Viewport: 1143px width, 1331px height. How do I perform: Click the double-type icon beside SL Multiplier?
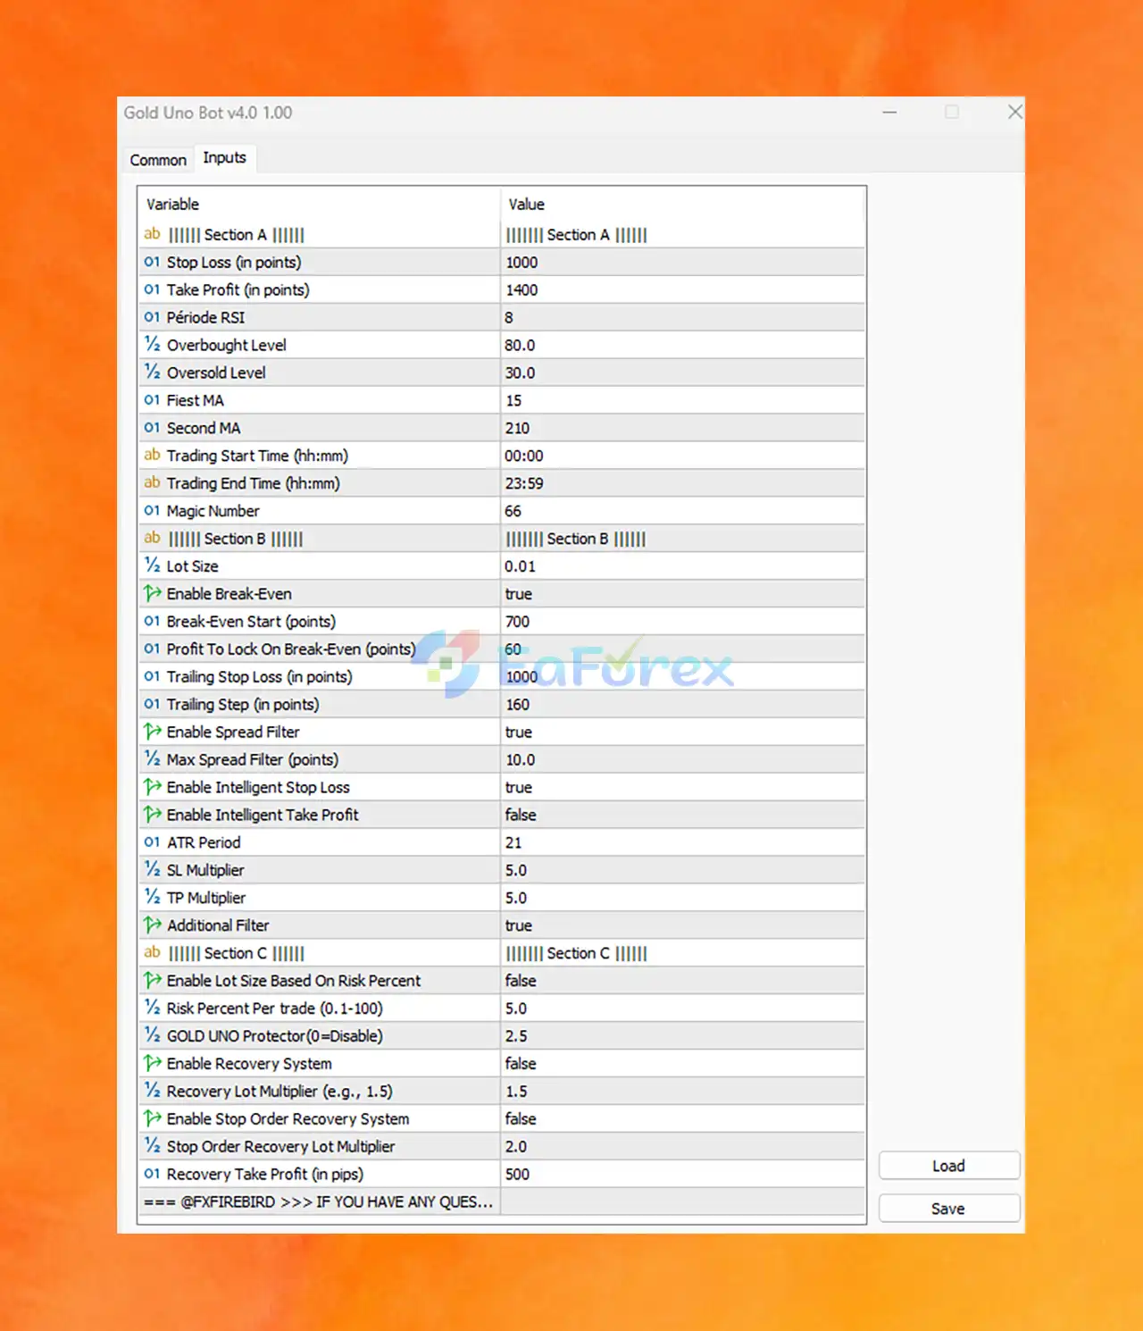tap(152, 870)
